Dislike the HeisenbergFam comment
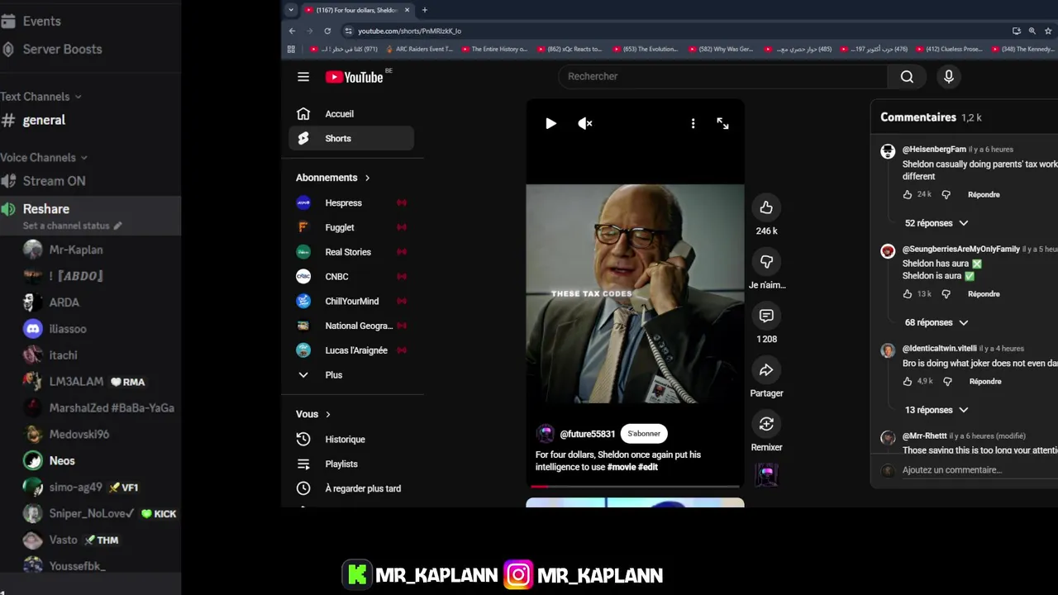This screenshot has height=595, width=1058. pyautogui.click(x=946, y=194)
